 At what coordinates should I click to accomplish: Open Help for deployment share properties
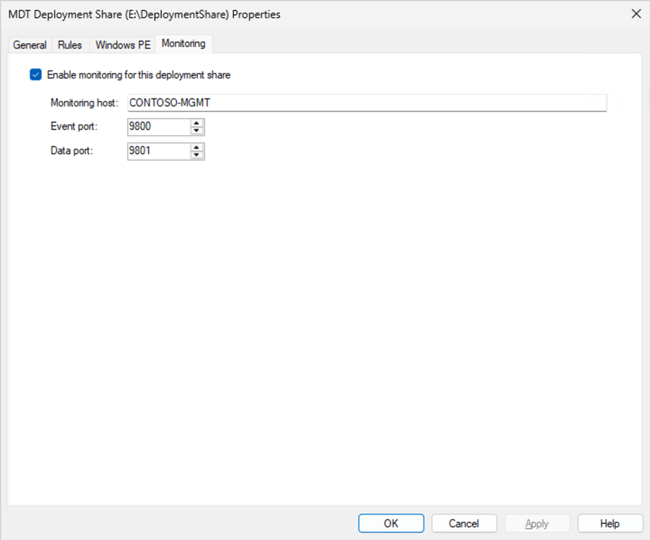pos(610,523)
